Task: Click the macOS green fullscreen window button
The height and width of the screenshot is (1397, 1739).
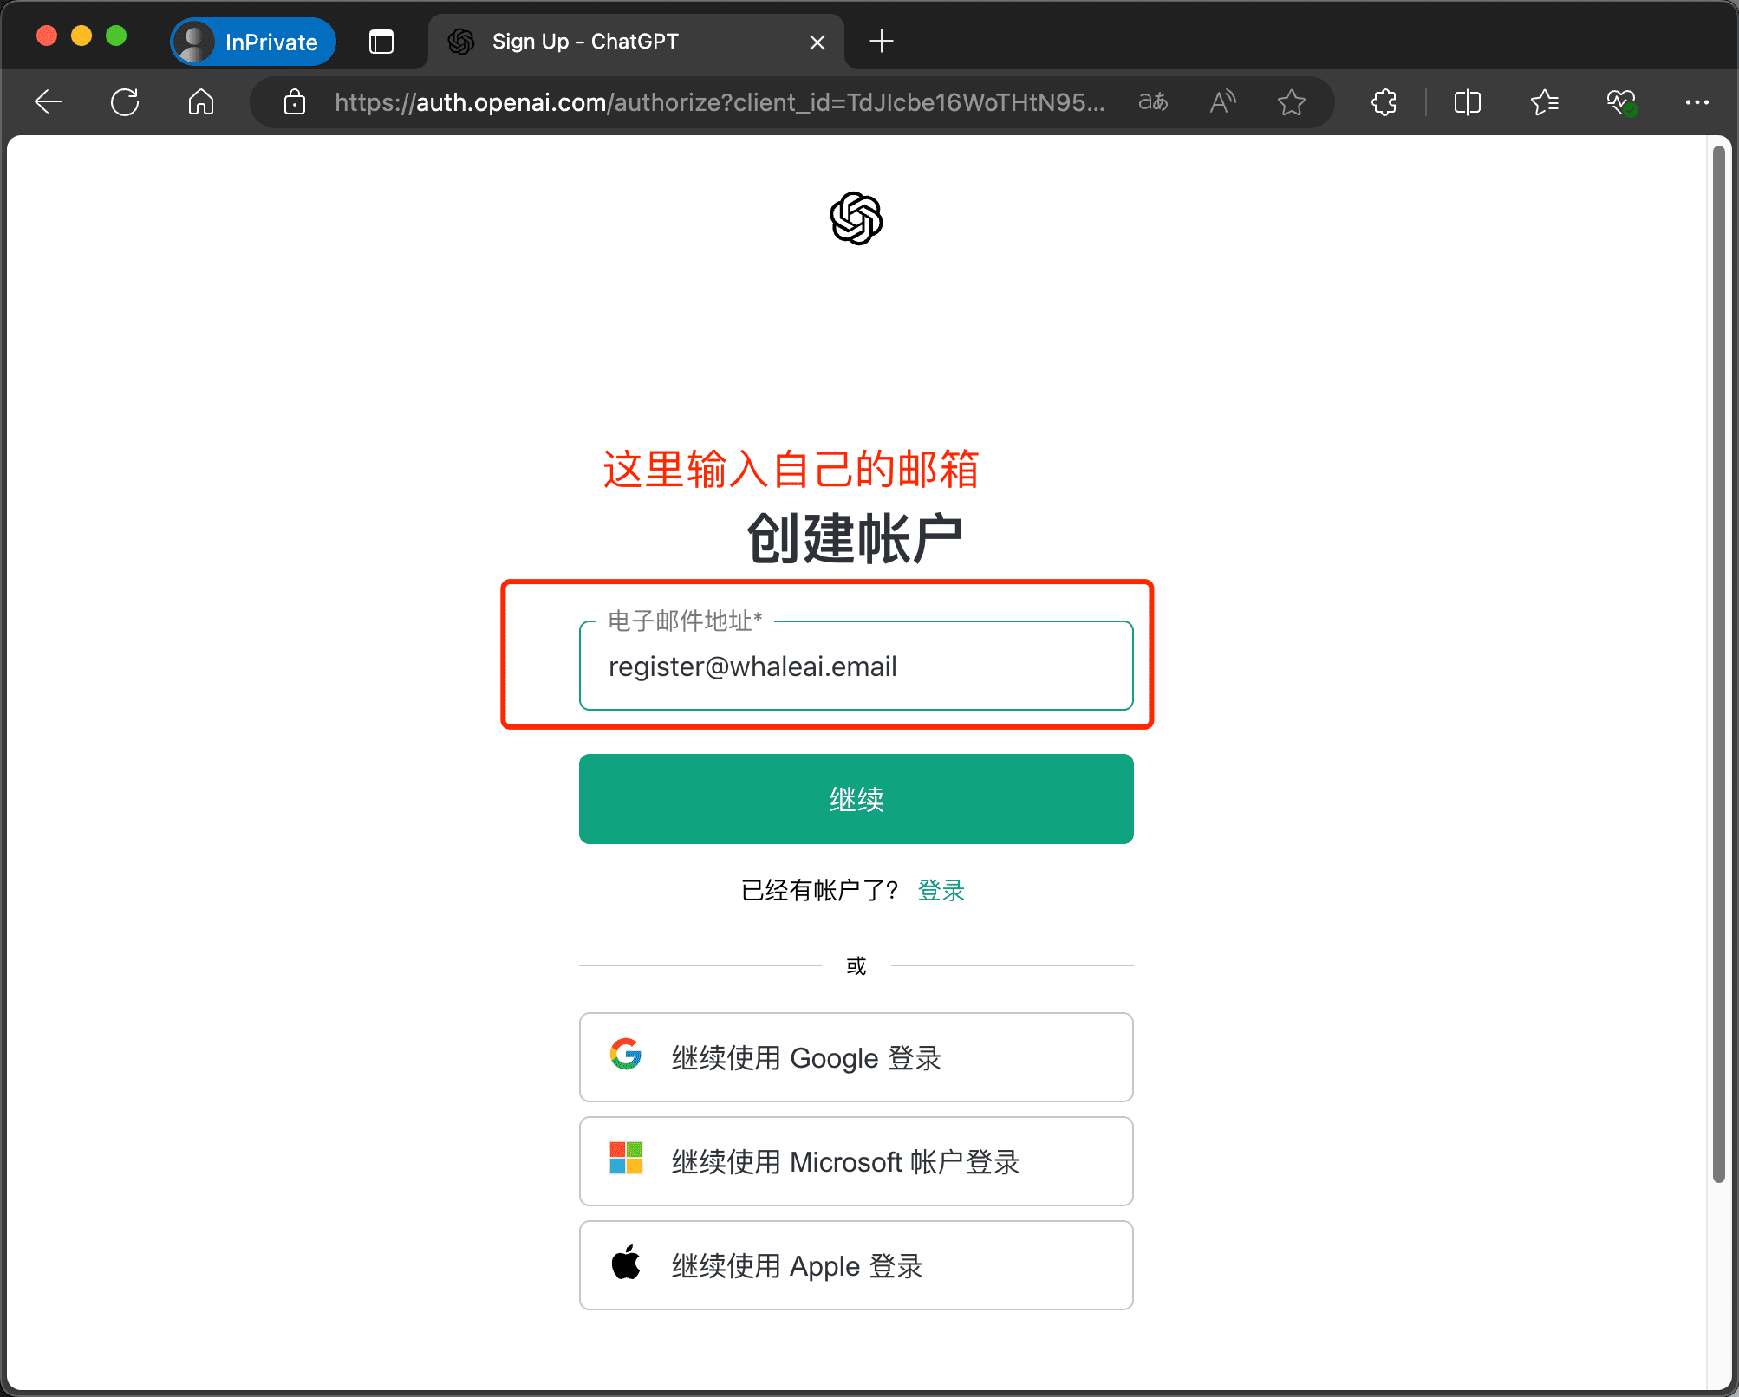Action: pyautogui.click(x=116, y=36)
